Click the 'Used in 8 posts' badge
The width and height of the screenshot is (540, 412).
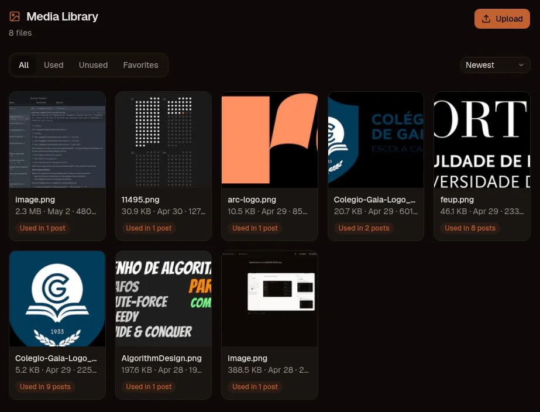(x=470, y=228)
